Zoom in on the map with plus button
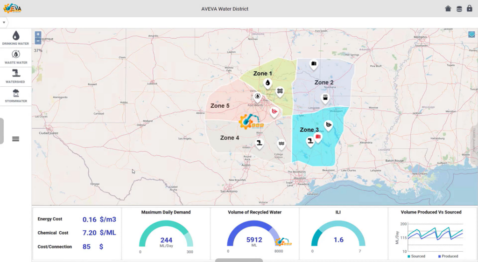The image size is (478, 262). pyautogui.click(x=38, y=34)
